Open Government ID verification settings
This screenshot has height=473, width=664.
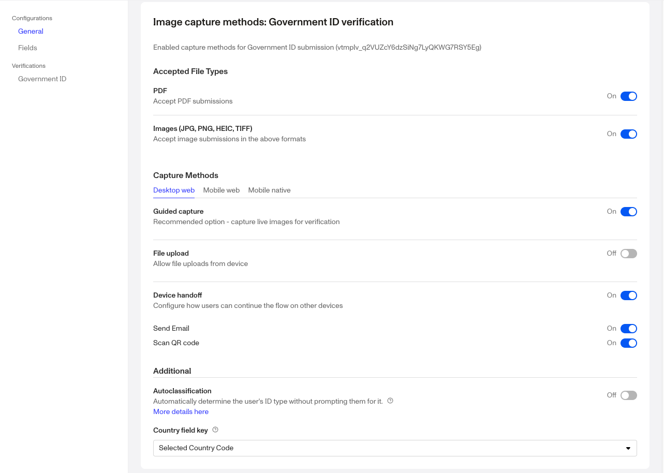(42, 79)
